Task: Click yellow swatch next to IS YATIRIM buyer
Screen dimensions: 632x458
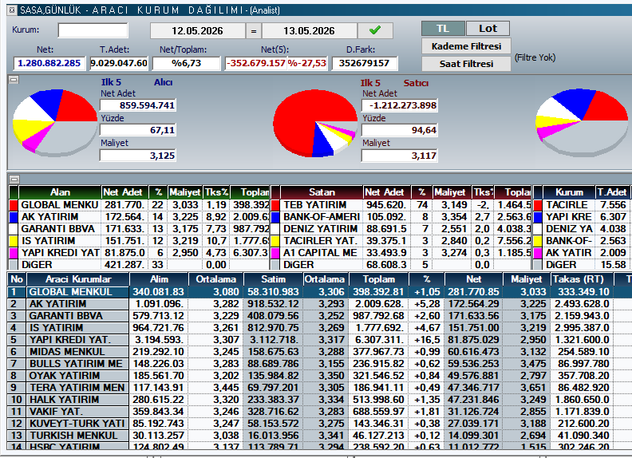Action: coord(14,241)
